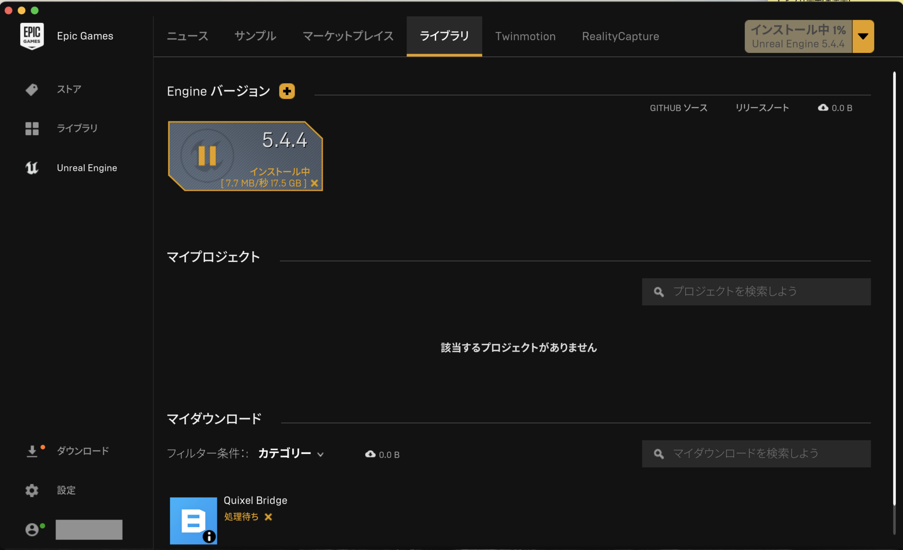Open the install status dropdown arrow

click(863, 36)
